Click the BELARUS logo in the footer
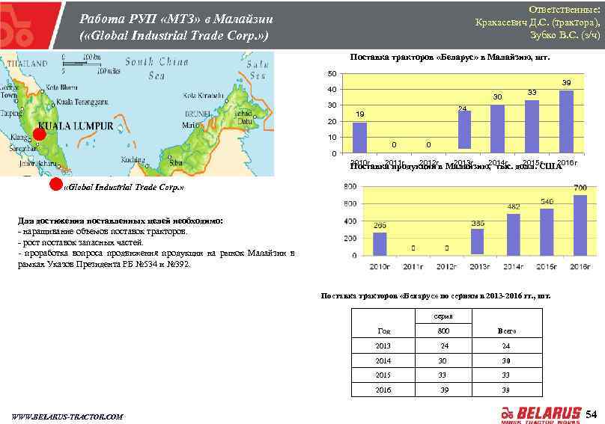605x424 pixels. coord(541,415)
